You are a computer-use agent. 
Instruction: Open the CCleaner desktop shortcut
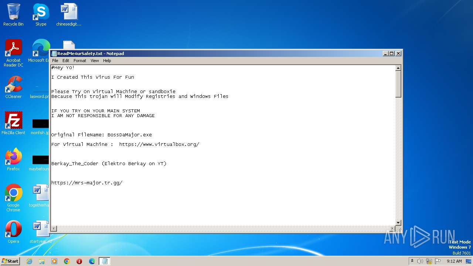(x=13, y=87)
